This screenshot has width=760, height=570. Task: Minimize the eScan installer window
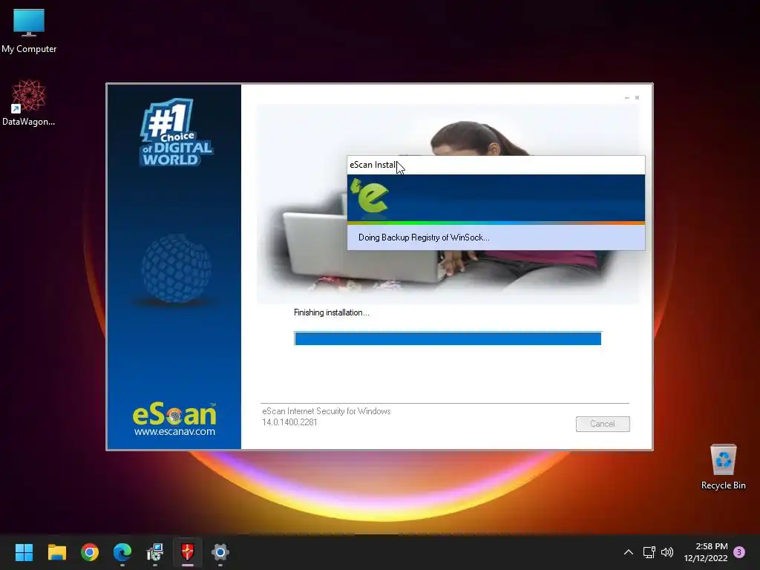click(626, 98)
